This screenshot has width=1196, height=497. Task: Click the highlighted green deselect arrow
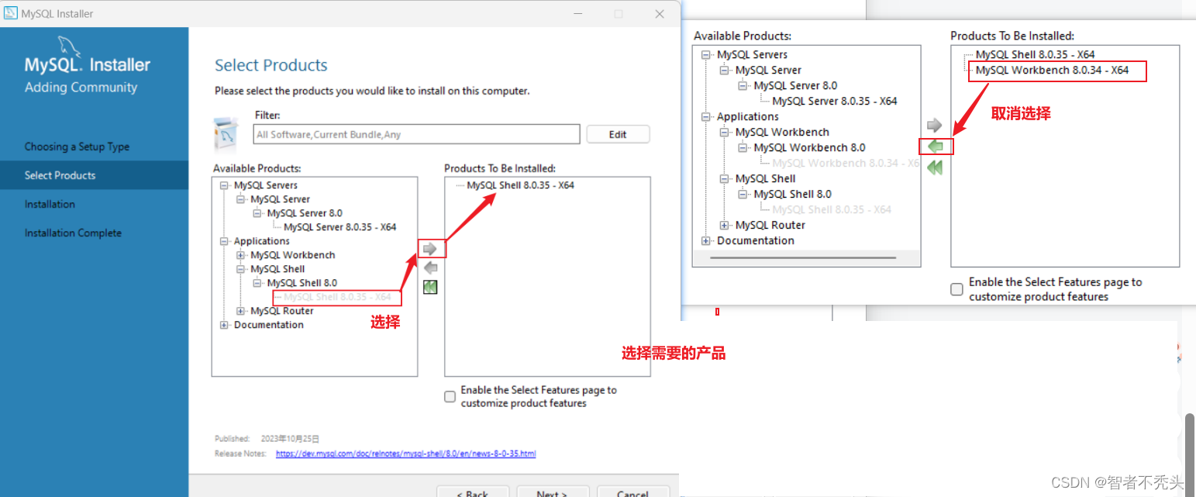[x=936, y=147]
